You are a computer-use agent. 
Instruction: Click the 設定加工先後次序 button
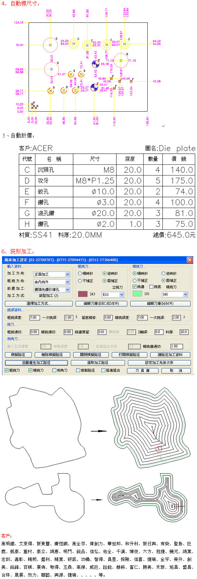159,363
